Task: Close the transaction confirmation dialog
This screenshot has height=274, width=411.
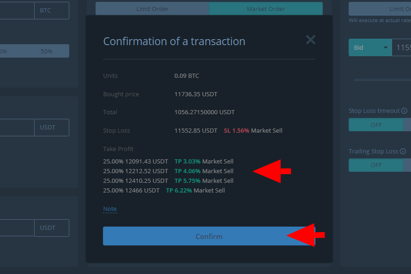Action: pos(310,40)
